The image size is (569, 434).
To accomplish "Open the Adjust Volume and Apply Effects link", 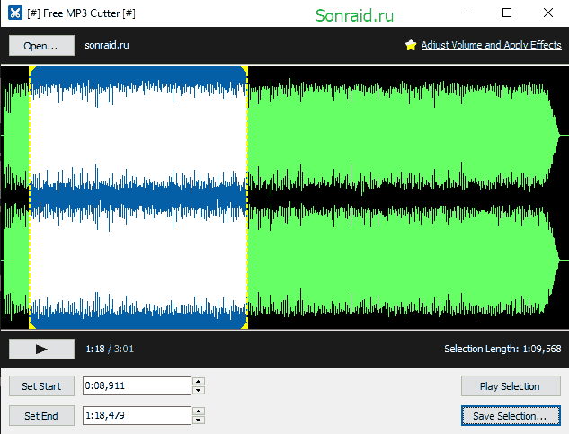I will (491, 45).
